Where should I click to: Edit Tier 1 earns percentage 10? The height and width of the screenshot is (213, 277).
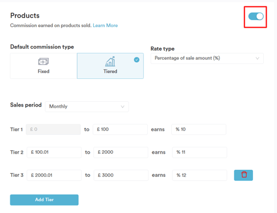tap(199, 130)
